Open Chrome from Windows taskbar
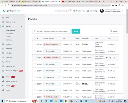 point(66,101)
